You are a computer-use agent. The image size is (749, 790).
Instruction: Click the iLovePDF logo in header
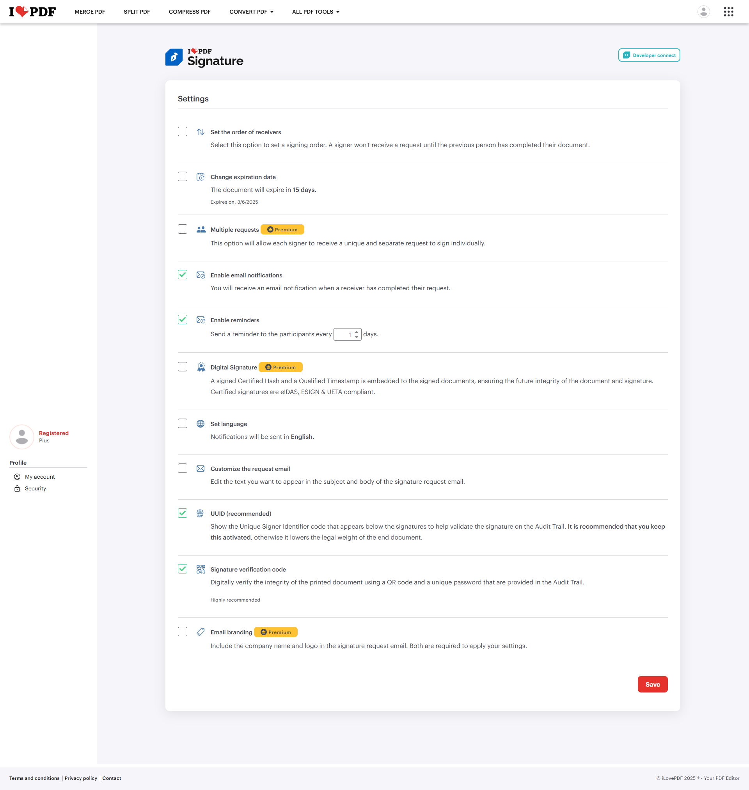(32, 12)
